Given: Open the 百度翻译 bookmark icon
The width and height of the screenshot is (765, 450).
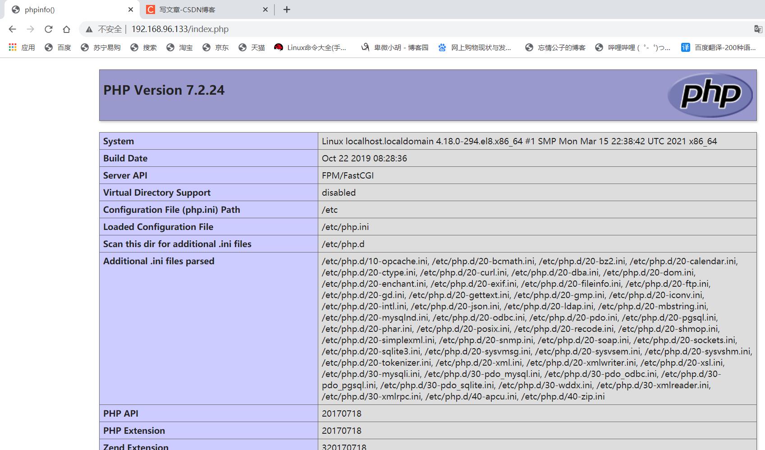Looking at the screenshot, I should [x=685, y=47].
